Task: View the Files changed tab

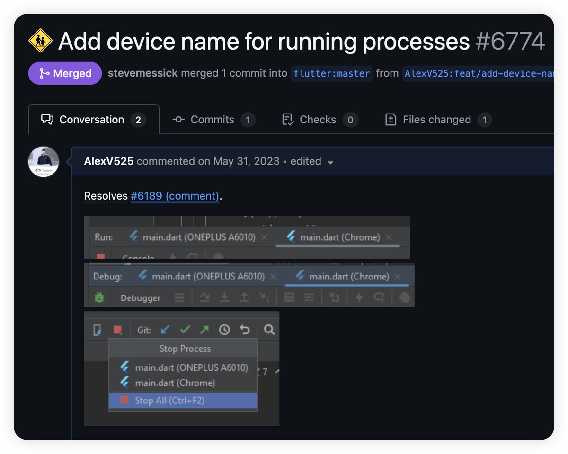Action: pyautogui.click(x=438, y=120)
